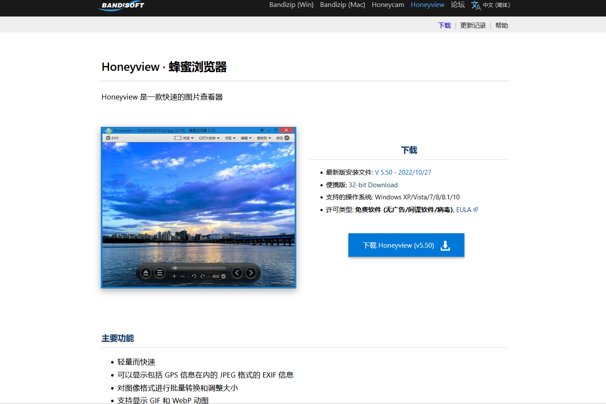
Task: Click the Honeyview app screenshot image
Action: point(199,208)
